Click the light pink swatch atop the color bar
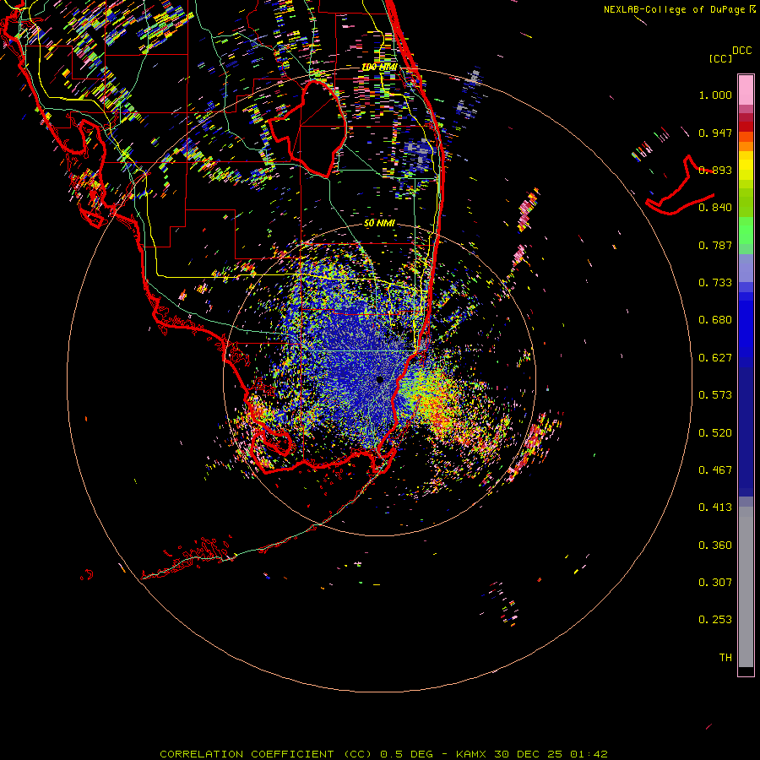 pos(746,90)
